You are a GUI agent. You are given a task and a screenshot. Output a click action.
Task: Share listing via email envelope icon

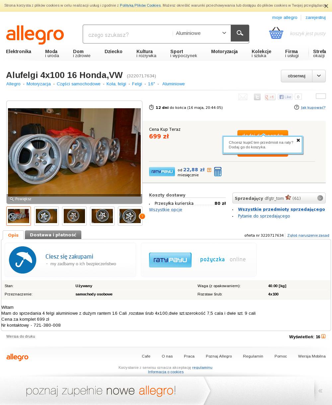click(243, 97)
